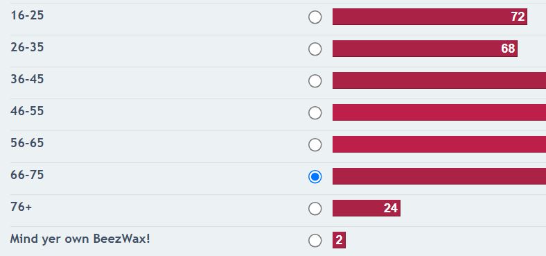Click the Mind yer own BeezWax! label
Image resolution: width=546 pixels, height=256 pixels.
tap(80, 239)
